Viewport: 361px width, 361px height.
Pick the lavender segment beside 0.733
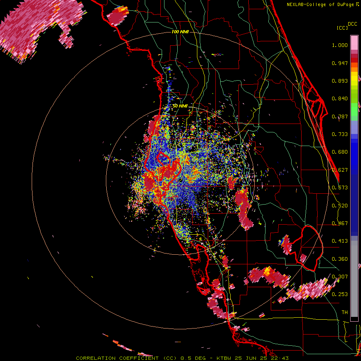pyautogui.click(x=354, y=127)
